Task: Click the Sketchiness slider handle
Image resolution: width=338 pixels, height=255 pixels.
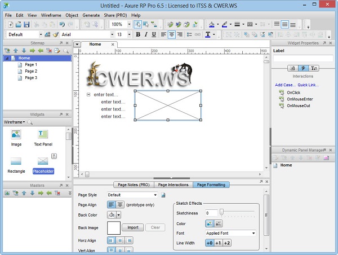Action: pos(222,213)
